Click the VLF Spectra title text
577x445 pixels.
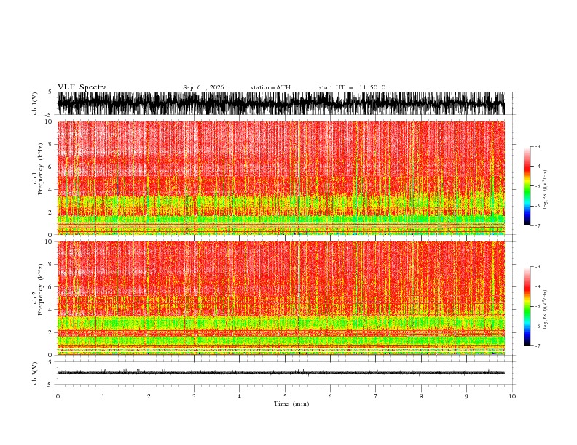(82, 87)
